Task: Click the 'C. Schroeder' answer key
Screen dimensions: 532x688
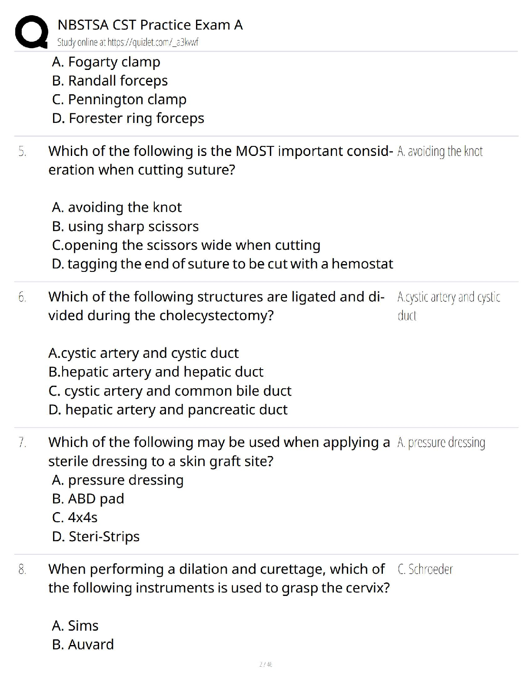Action: click(x=425, y=569)
